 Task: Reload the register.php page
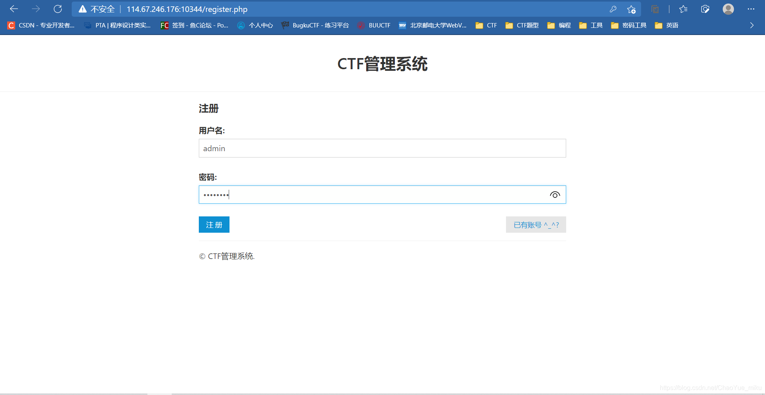(x=58, y=9)
